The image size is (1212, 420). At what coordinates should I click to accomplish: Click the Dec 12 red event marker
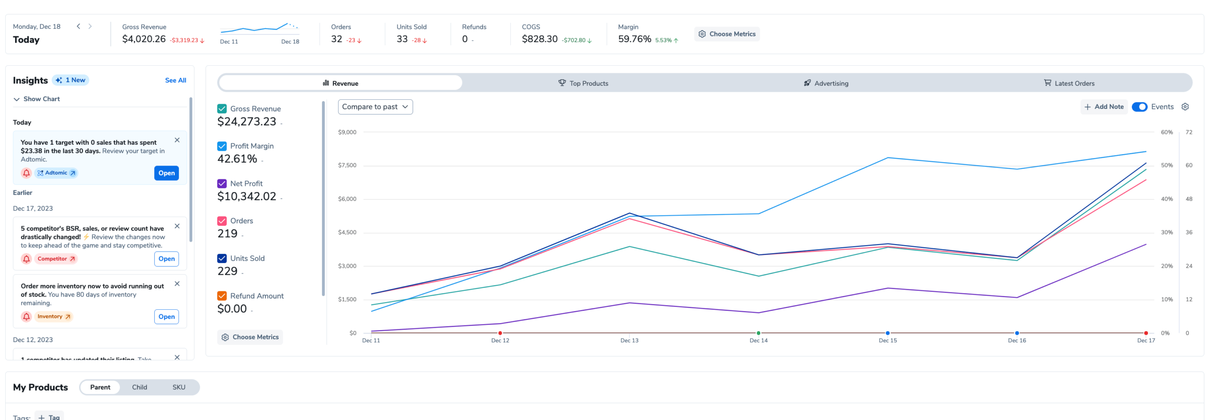click(x=500, y=333)
